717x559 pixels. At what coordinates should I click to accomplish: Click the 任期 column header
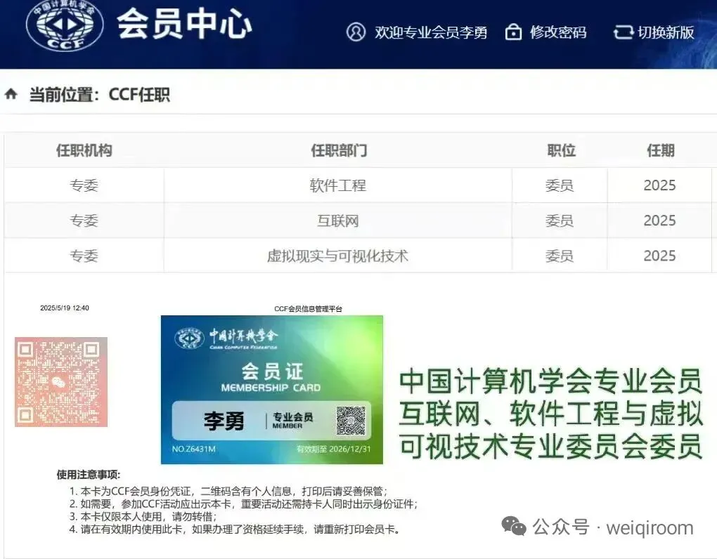point(661,150)
